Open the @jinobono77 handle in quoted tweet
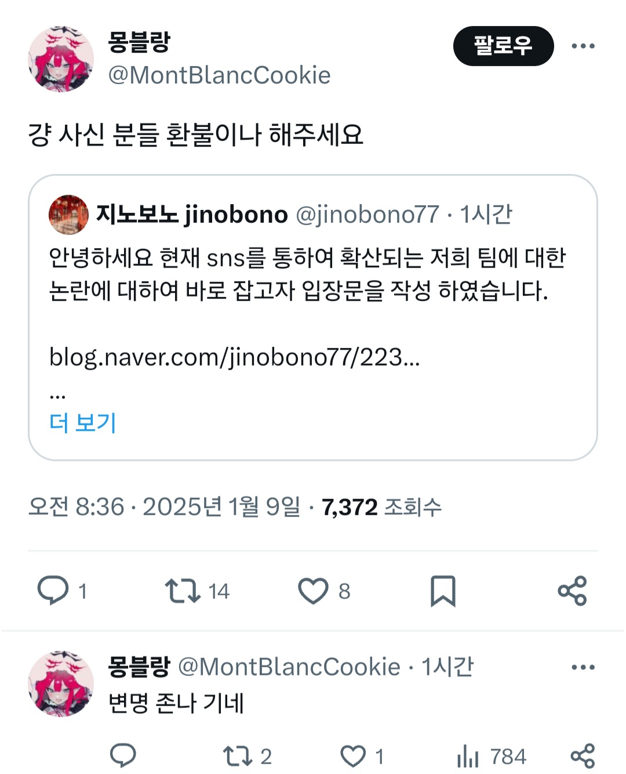This screenshot has width=626, height=774. coord(367,215)
